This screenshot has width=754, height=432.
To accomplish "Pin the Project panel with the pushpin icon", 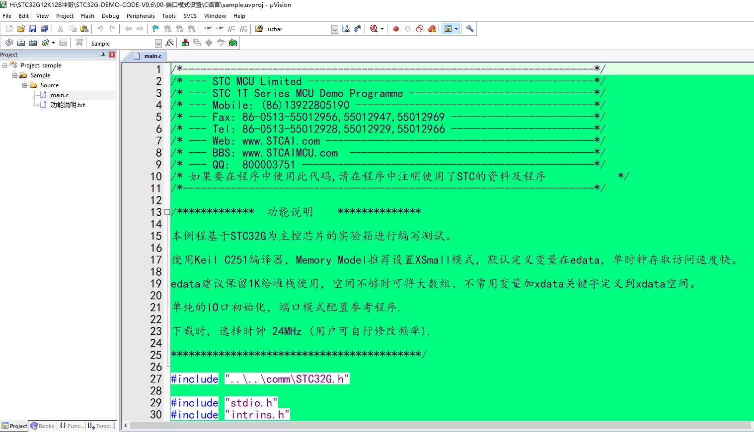I will tap(103, 55).
